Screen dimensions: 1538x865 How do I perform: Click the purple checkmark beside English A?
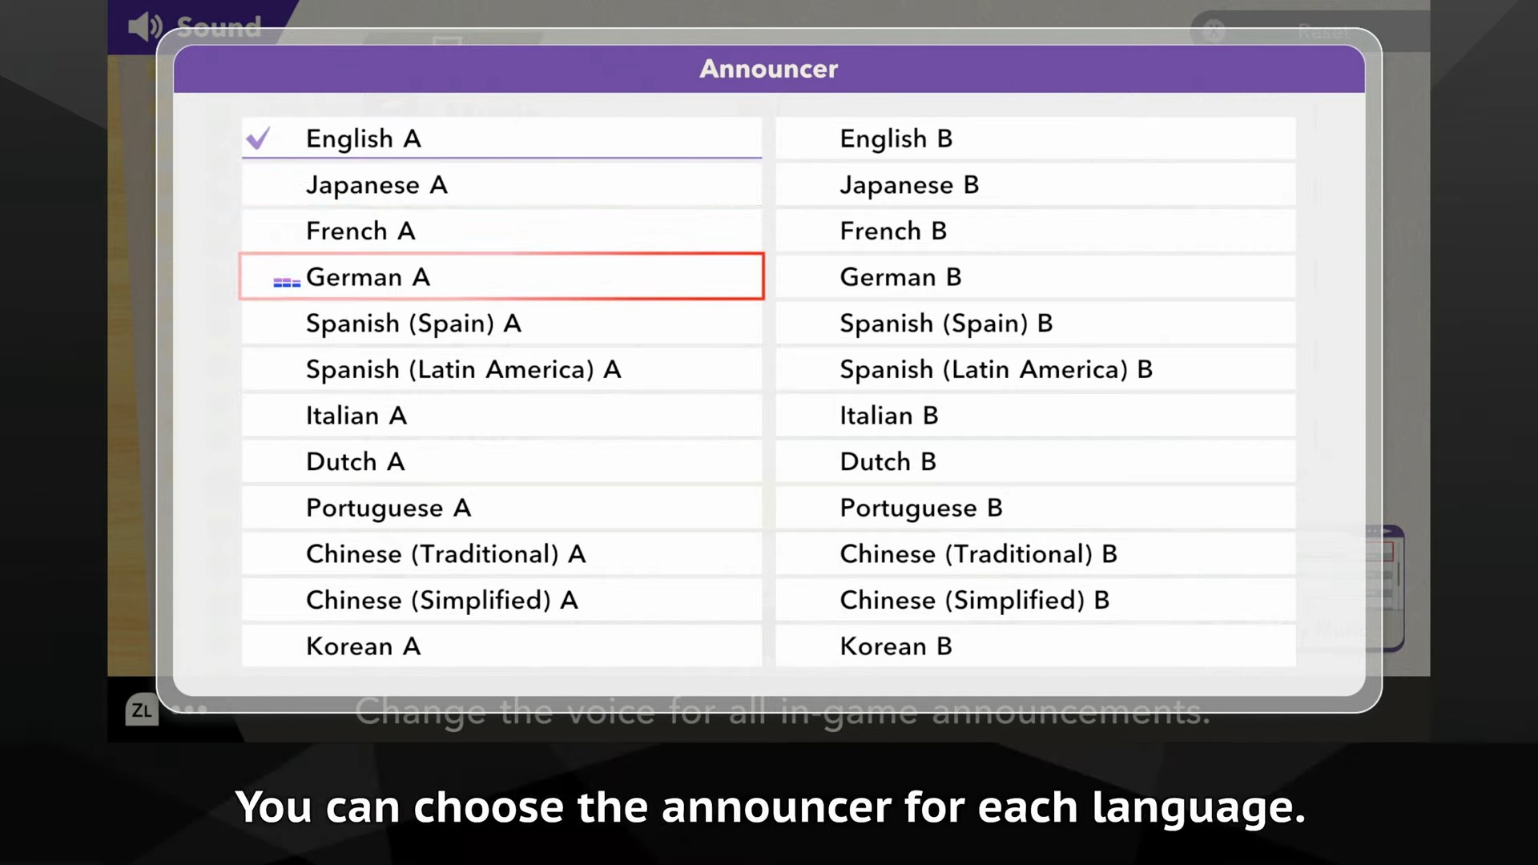[258, 139]
